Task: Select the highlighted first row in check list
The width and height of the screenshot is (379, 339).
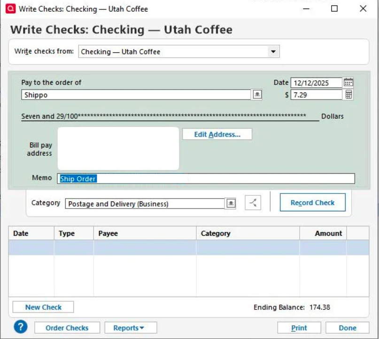Action: pyautogui.click(x=189, y=247)
